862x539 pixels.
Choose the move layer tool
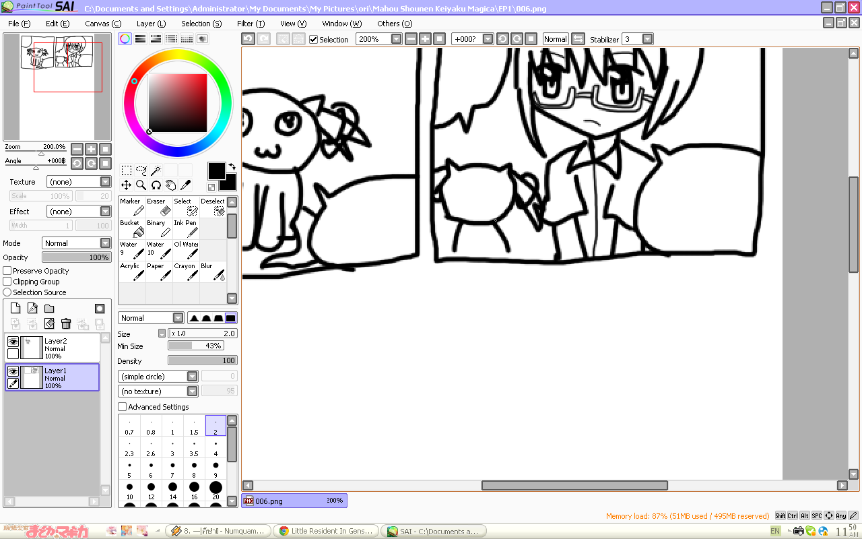pyautogui.click(x=127, y=185)
